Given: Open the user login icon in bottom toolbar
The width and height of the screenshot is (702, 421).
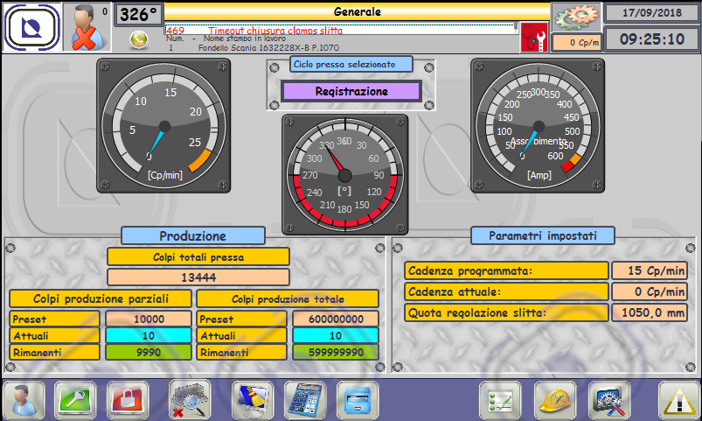Looking at the screenshot, I should 24,401.
